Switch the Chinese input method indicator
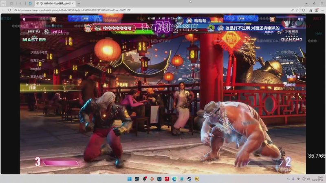This screenshot has width=326, height=183. 299,179
